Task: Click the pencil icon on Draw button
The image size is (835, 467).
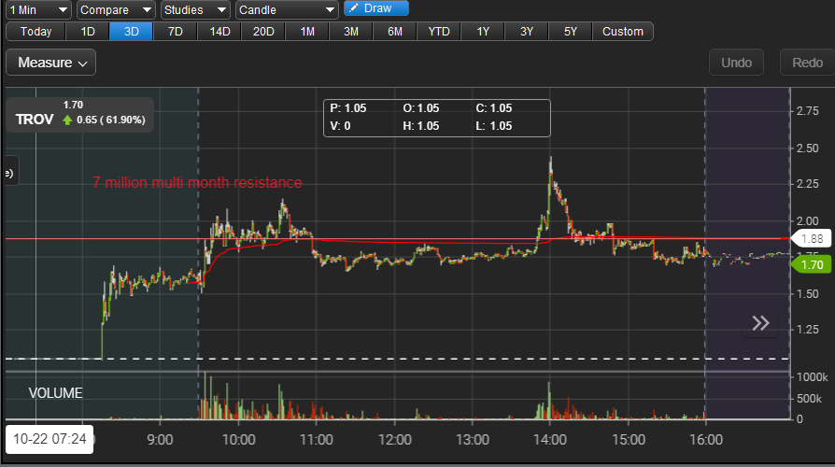Action: pos(354,8)
